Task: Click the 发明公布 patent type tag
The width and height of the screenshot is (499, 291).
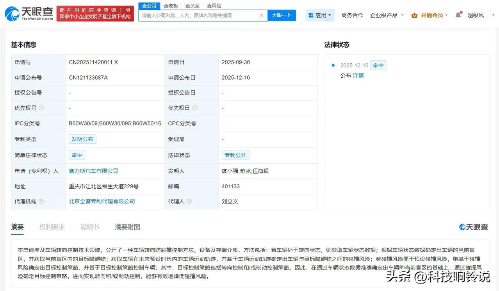Action: [x=82, y=139]
